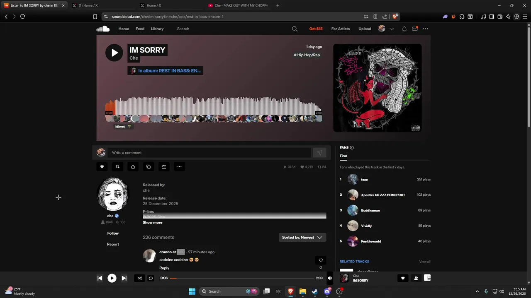Open the Library nav item
Viewport: 531px width, 298px height.
tap(157, 29)
